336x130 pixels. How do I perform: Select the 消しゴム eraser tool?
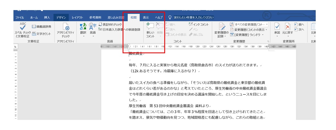[x=196, y=35]
